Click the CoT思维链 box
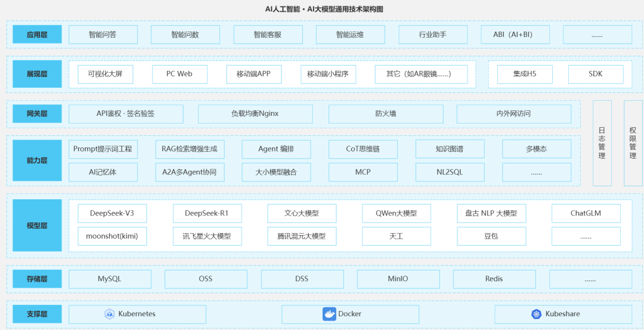 click(x=363, y=149)
